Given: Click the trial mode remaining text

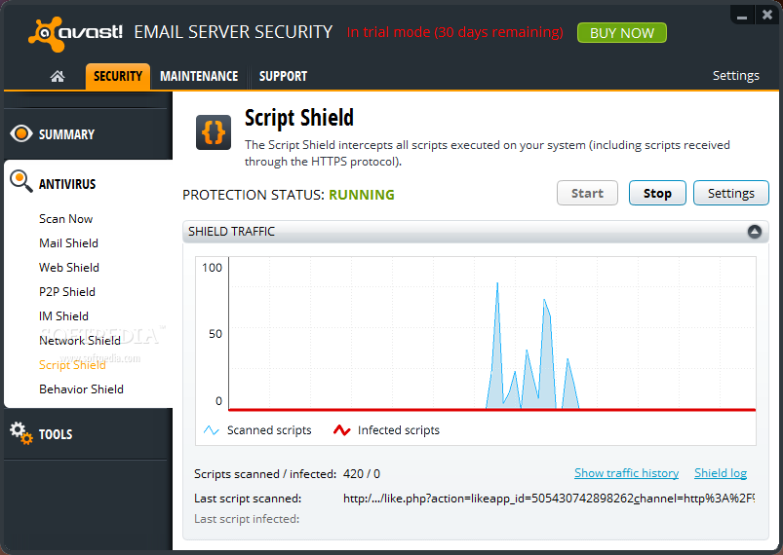Looking at the screenshot, I should tap(455, 32).
